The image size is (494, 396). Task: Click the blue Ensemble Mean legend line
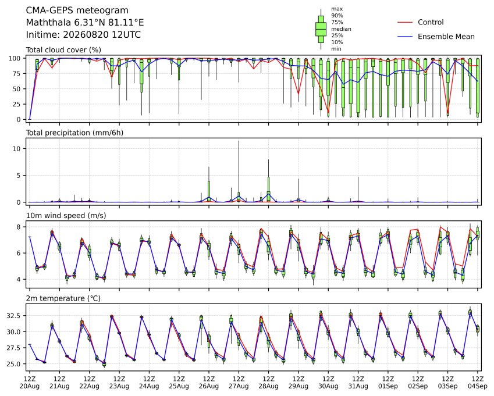(405, 37)
